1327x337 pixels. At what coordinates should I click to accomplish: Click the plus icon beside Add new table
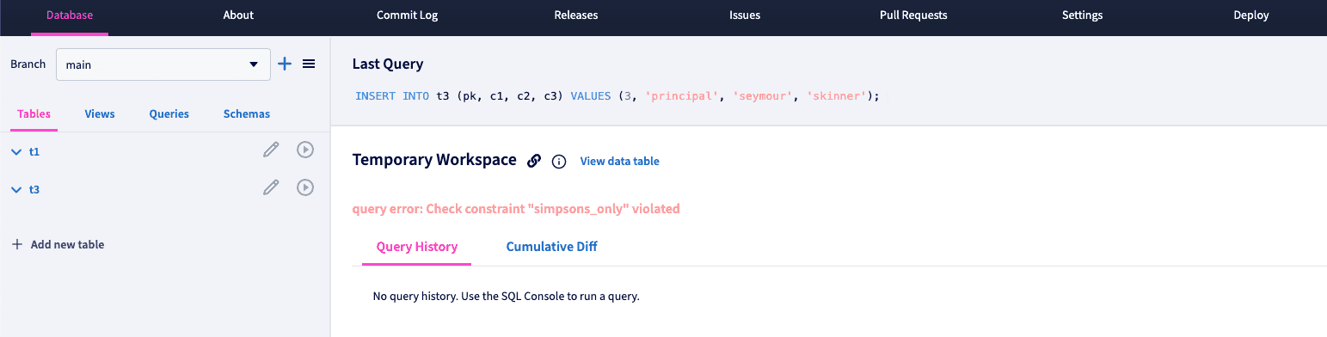[16, 244]
